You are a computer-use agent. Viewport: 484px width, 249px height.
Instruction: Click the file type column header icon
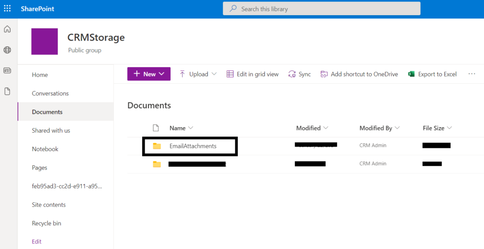coord(156,128)
